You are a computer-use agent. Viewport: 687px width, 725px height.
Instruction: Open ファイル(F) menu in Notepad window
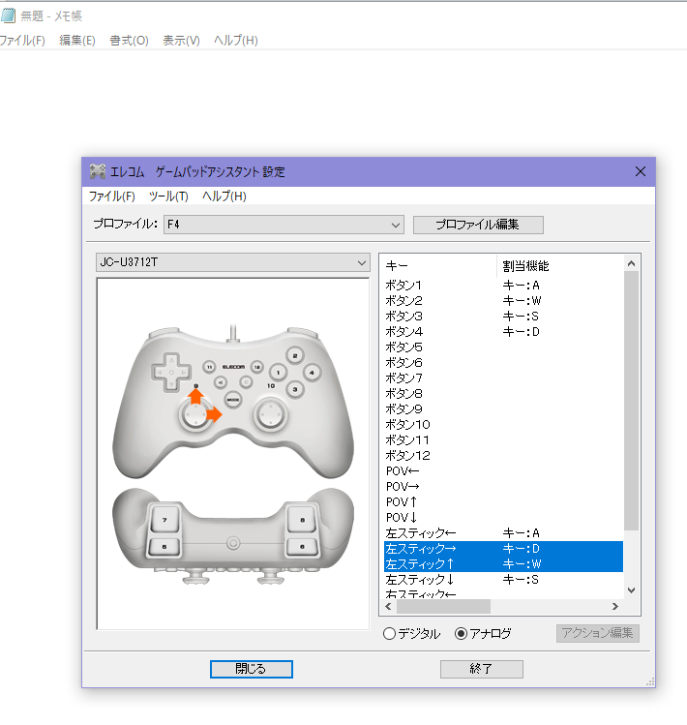pos(21,41)
